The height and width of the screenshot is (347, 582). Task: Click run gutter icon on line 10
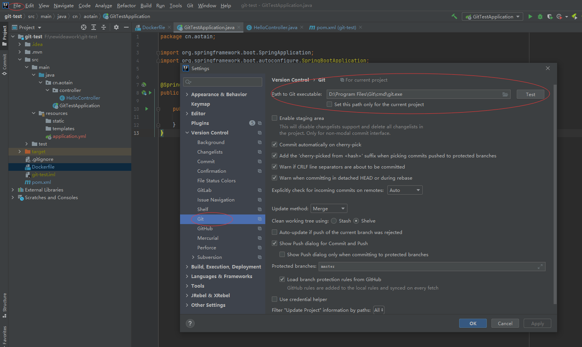pos(147,109)
